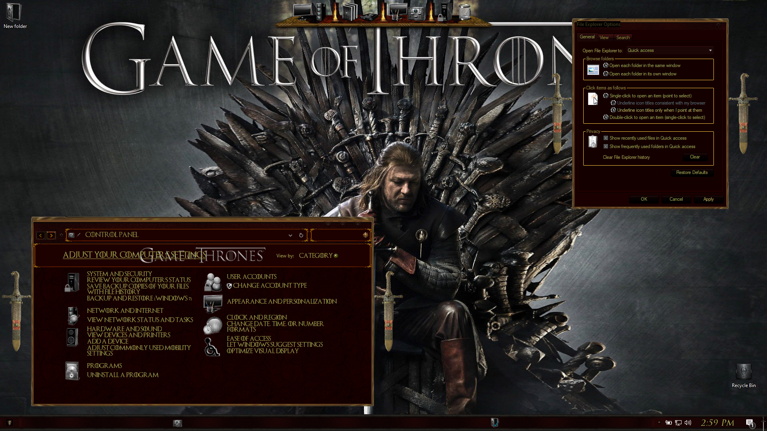This screenshot has height=431, width=767.
Task: Open the books library icon in dock
Action: 350,12
